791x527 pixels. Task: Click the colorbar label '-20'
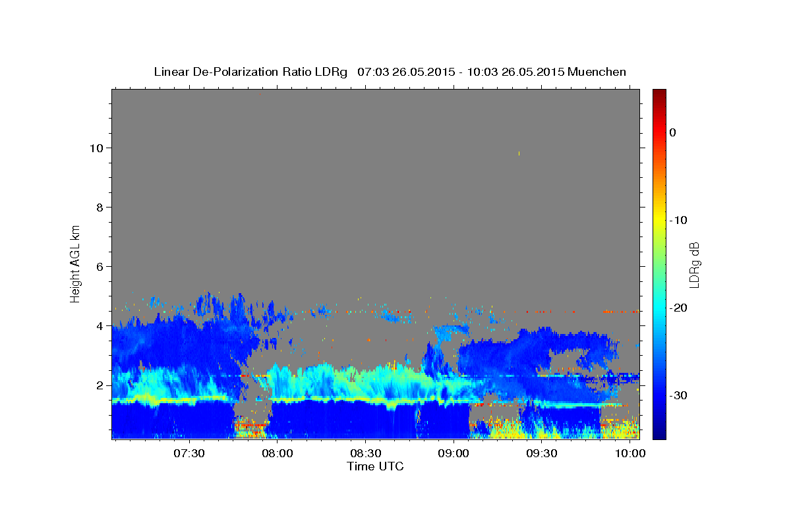point(678,308)
